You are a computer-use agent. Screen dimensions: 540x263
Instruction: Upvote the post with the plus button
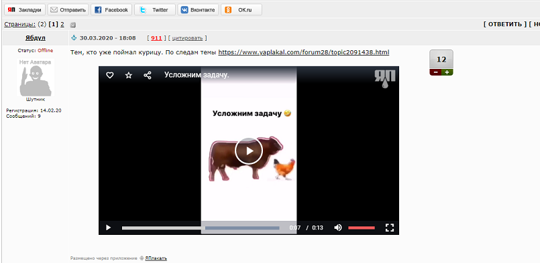(447, 72)
